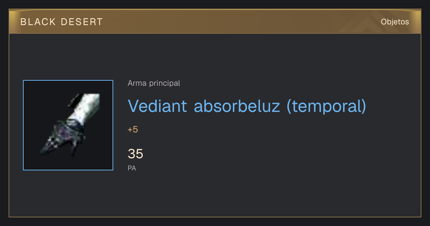The height and width of the screenshot is (226, 430).
Task: Click the empty dark card area below PA
Action: pos(251,196)
